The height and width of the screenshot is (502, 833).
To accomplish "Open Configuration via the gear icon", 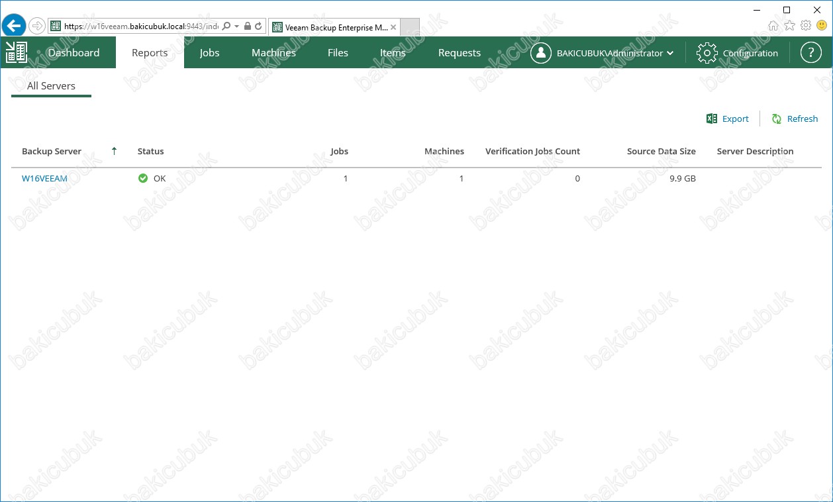I will (707, 53).
